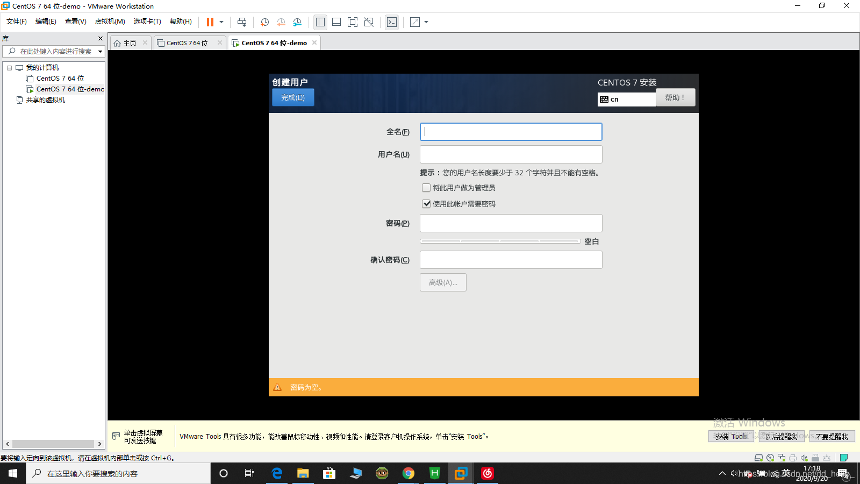Click the 完成(D) button
The width and height of the screenshot is (860, 484).
pos(293,97)
